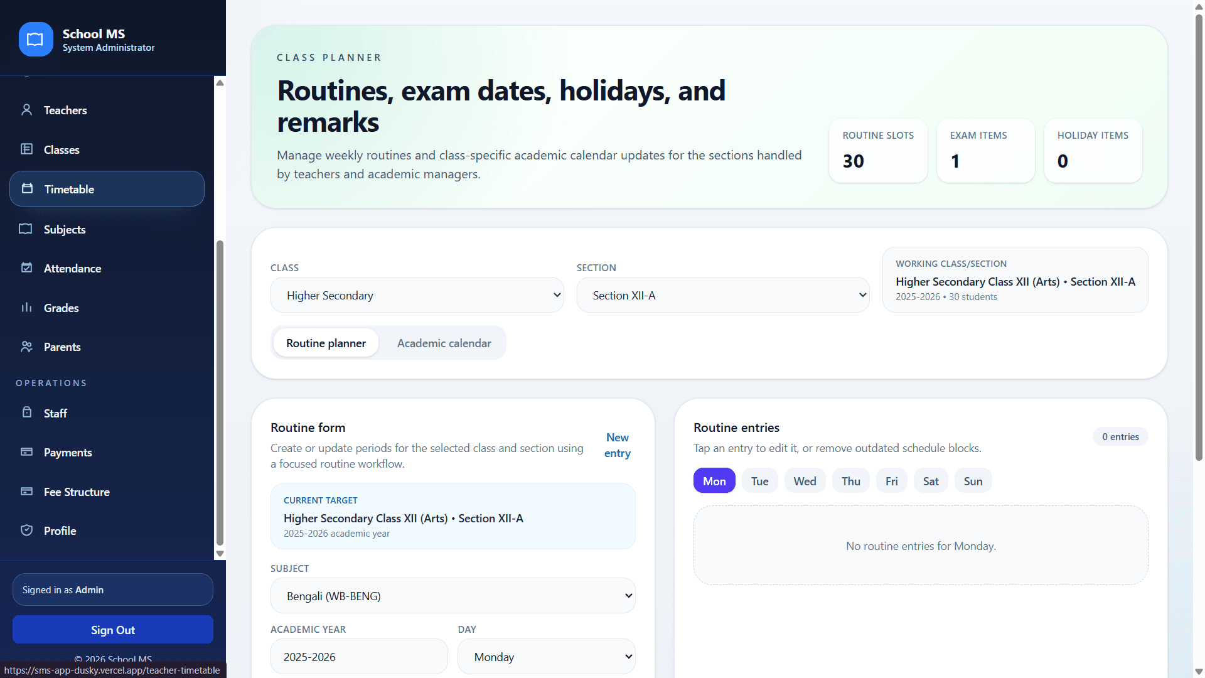
Task: Open the Subject dropdown showing Bengali (WB-BENG)
Action: [453, 596]
